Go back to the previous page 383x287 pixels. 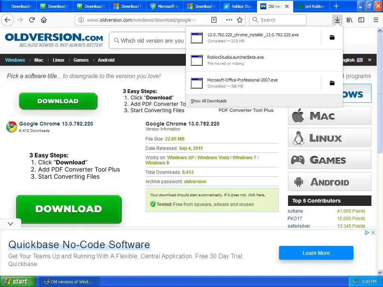[7, 20]
